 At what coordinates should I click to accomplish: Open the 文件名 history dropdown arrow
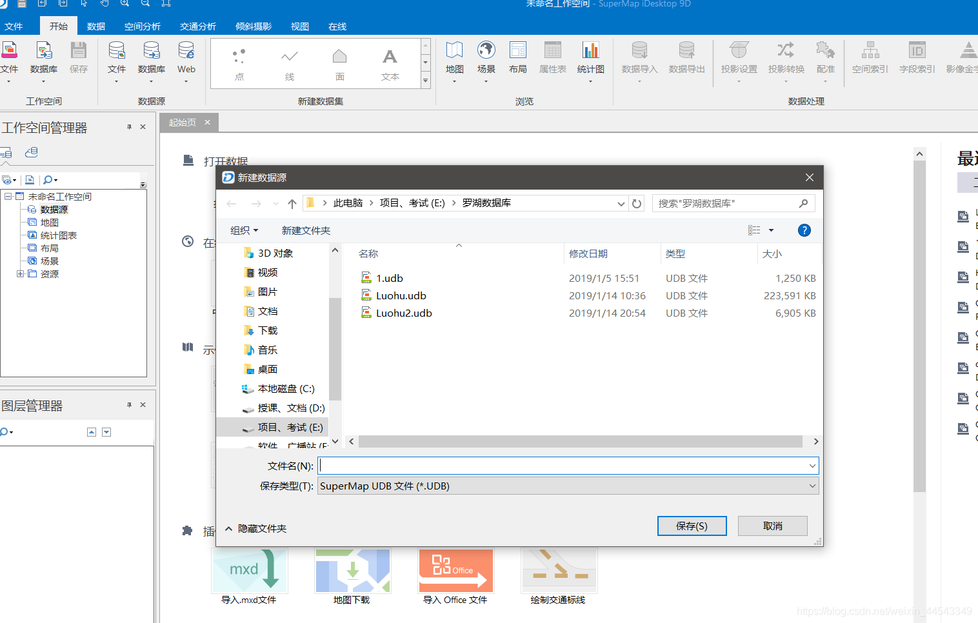click(x=812, y=466)
